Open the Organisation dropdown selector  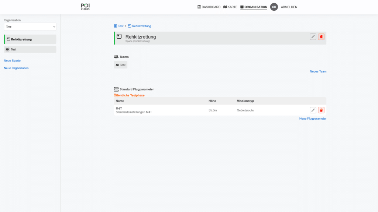coord(30,27)
